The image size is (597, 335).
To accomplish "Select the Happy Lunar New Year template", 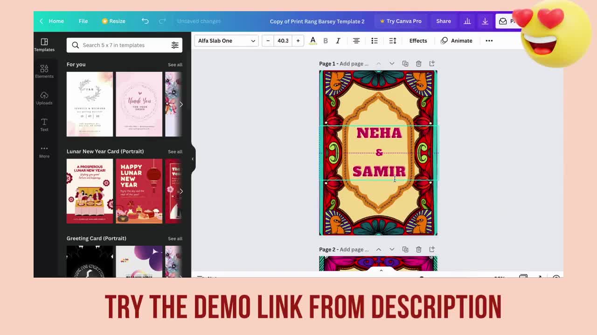I will point(139,191).
